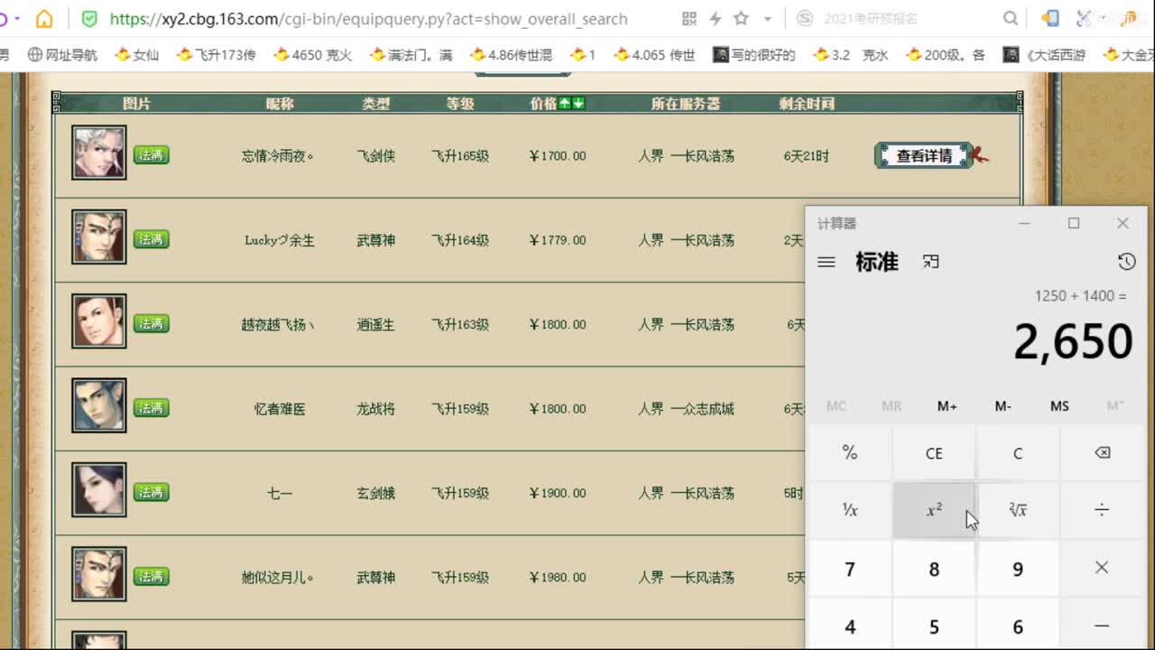Screen dimensions: 1155x650
Task: Click the 法满 badge in the 七一 row
Action: point(152,492)
